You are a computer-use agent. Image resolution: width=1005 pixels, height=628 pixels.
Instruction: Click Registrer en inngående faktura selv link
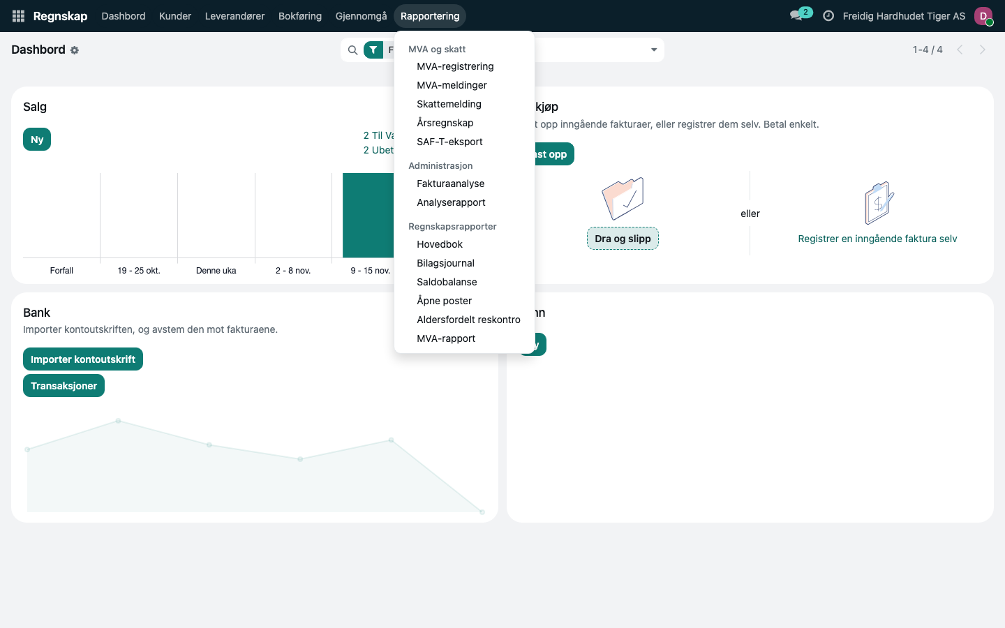[x=877, y=239]
